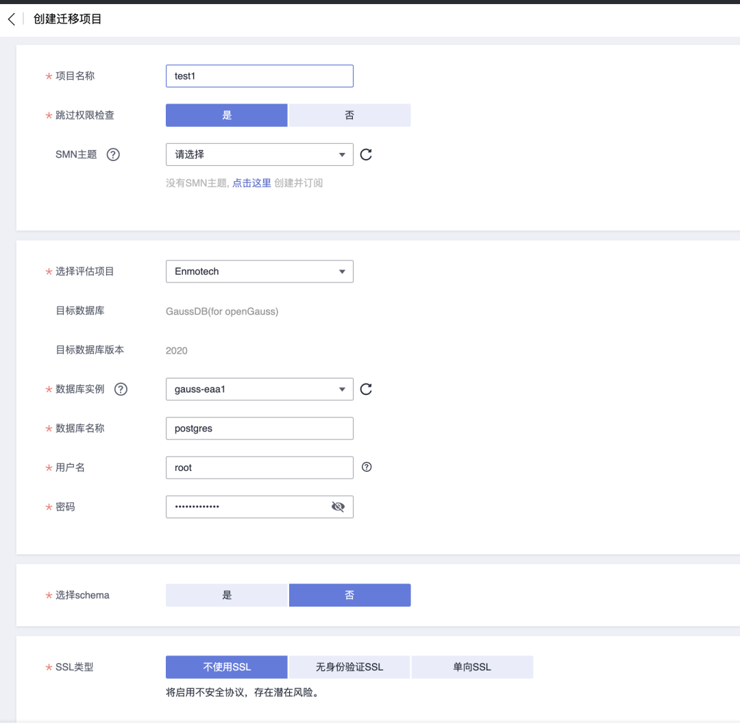The width and height of the screenshot is (740, 726).
Task: Open the 用户名 help icon
Action: click(367, 468)
